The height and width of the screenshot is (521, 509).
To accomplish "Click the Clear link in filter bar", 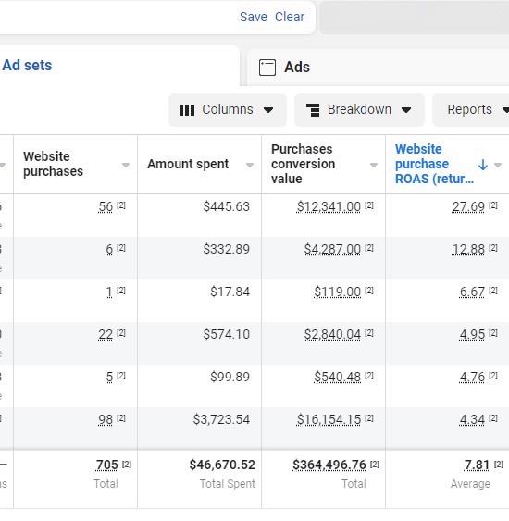I will 290,17.
